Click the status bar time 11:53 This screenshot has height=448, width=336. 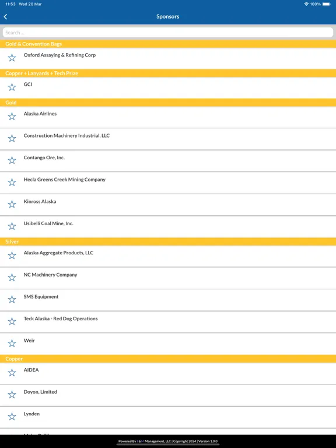tap(10, 4)
